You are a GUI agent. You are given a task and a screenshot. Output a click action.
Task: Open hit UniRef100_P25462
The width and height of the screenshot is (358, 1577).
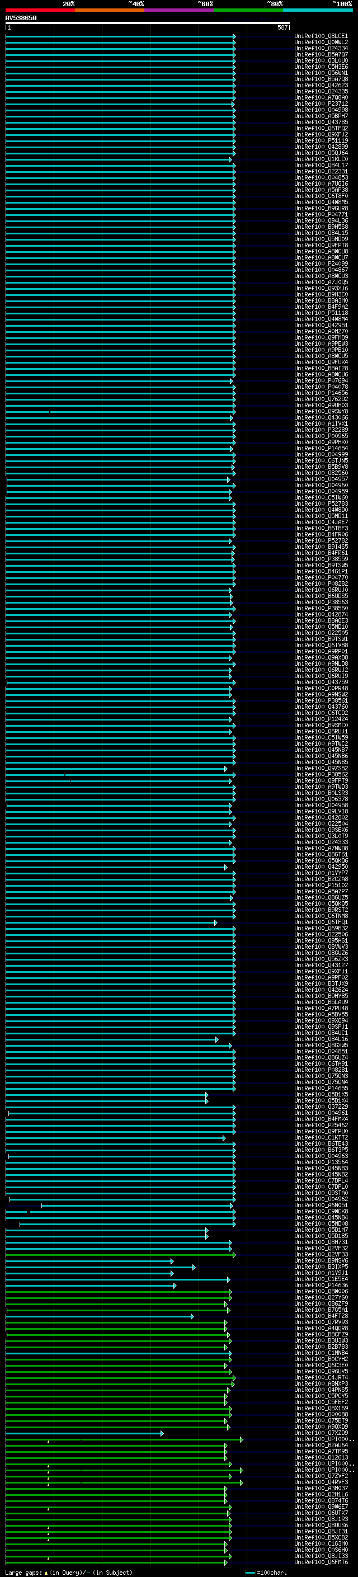321,1125
